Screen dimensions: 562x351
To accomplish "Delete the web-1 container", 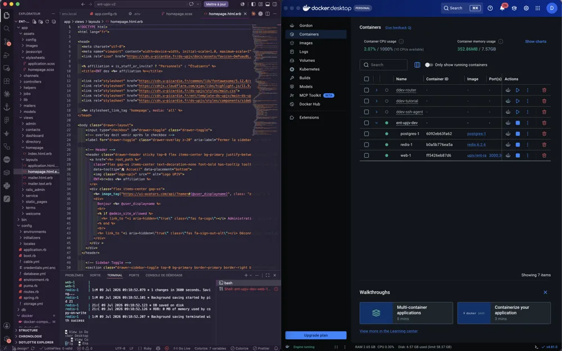I will click(x=544, y=156).
